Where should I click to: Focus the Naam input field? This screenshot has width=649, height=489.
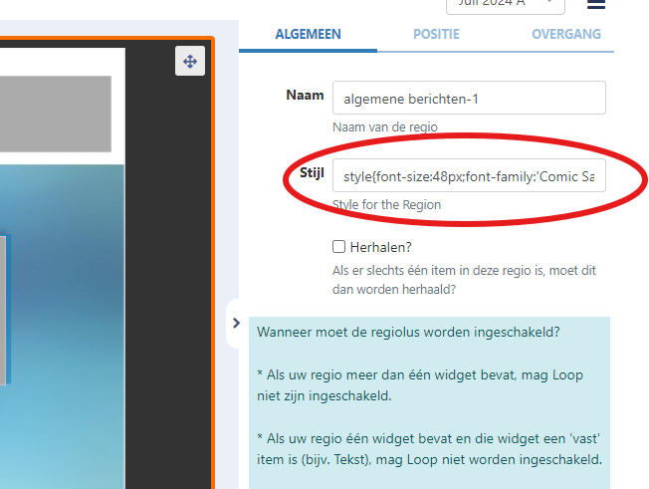pyautogui.click(x=469, y=99)
